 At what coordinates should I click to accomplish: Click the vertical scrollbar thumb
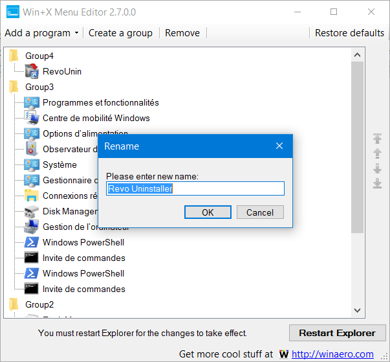point(358,148)
